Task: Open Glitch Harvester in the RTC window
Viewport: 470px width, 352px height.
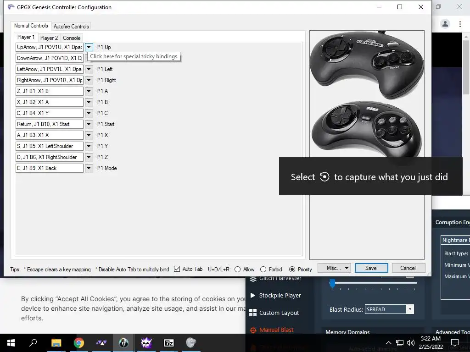Action: point(276,278)
